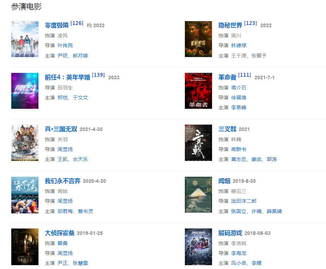Screen dimensions: 326x269
Task: Click the 真·三国无双 poster image
Action: coord(25,143)
